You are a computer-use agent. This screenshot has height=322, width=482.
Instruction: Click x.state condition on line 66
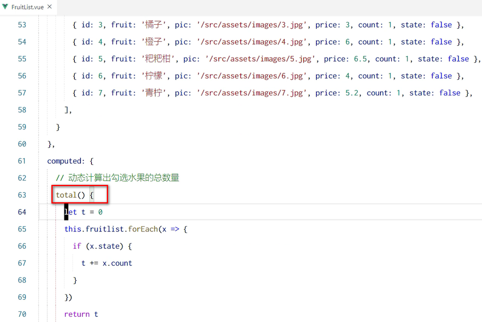104,246
